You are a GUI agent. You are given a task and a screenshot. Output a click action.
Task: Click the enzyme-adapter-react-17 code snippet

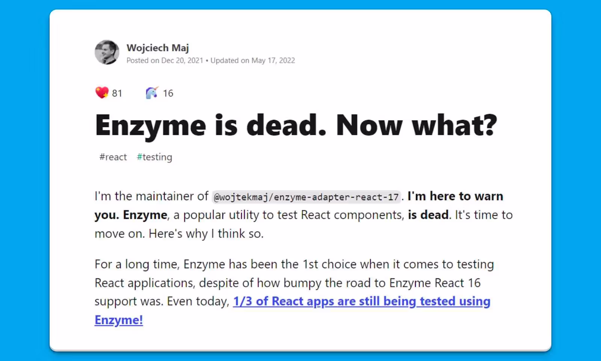click(x=307, y=197)
